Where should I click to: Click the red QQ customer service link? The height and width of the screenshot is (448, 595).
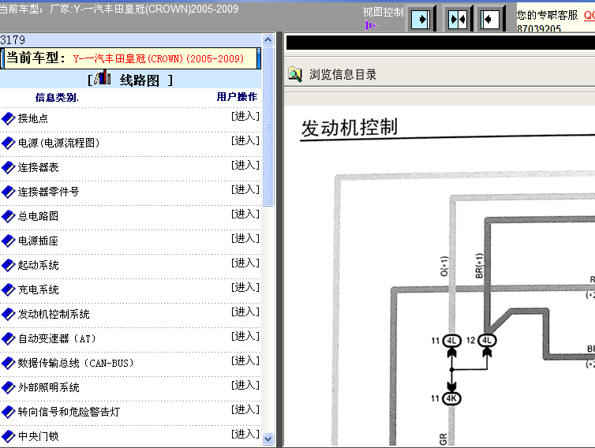(589, 16)
